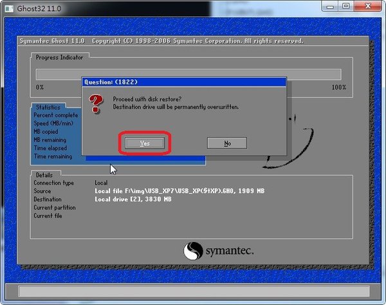Click the Symantec Ghost 11.0 copyright header
This screenshot has height=305, width=386.
tap(161, 41)
